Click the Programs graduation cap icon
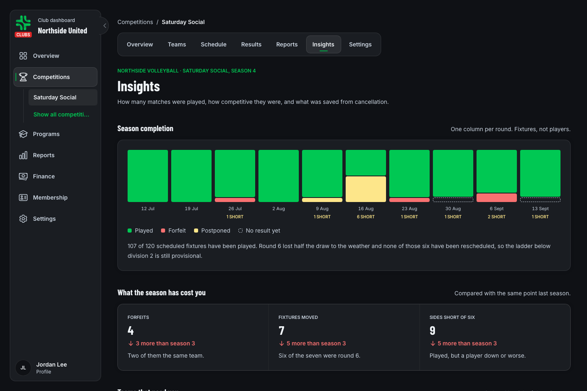587x391 pixels. (x=23, y=134)
